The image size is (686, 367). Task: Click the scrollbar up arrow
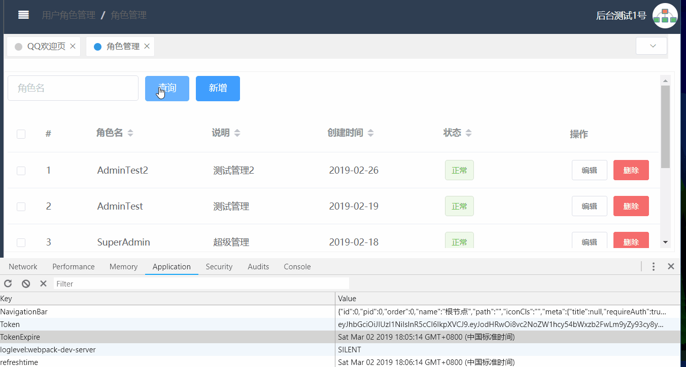[665, 80]
